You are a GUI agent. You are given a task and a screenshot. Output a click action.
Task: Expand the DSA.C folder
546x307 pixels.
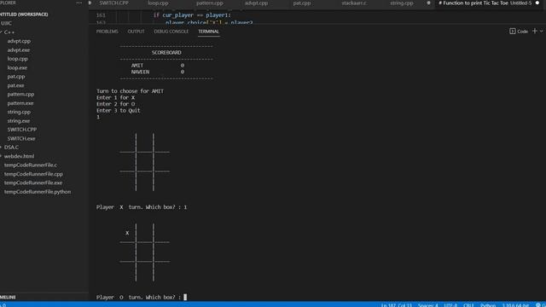tap(11, 148)
